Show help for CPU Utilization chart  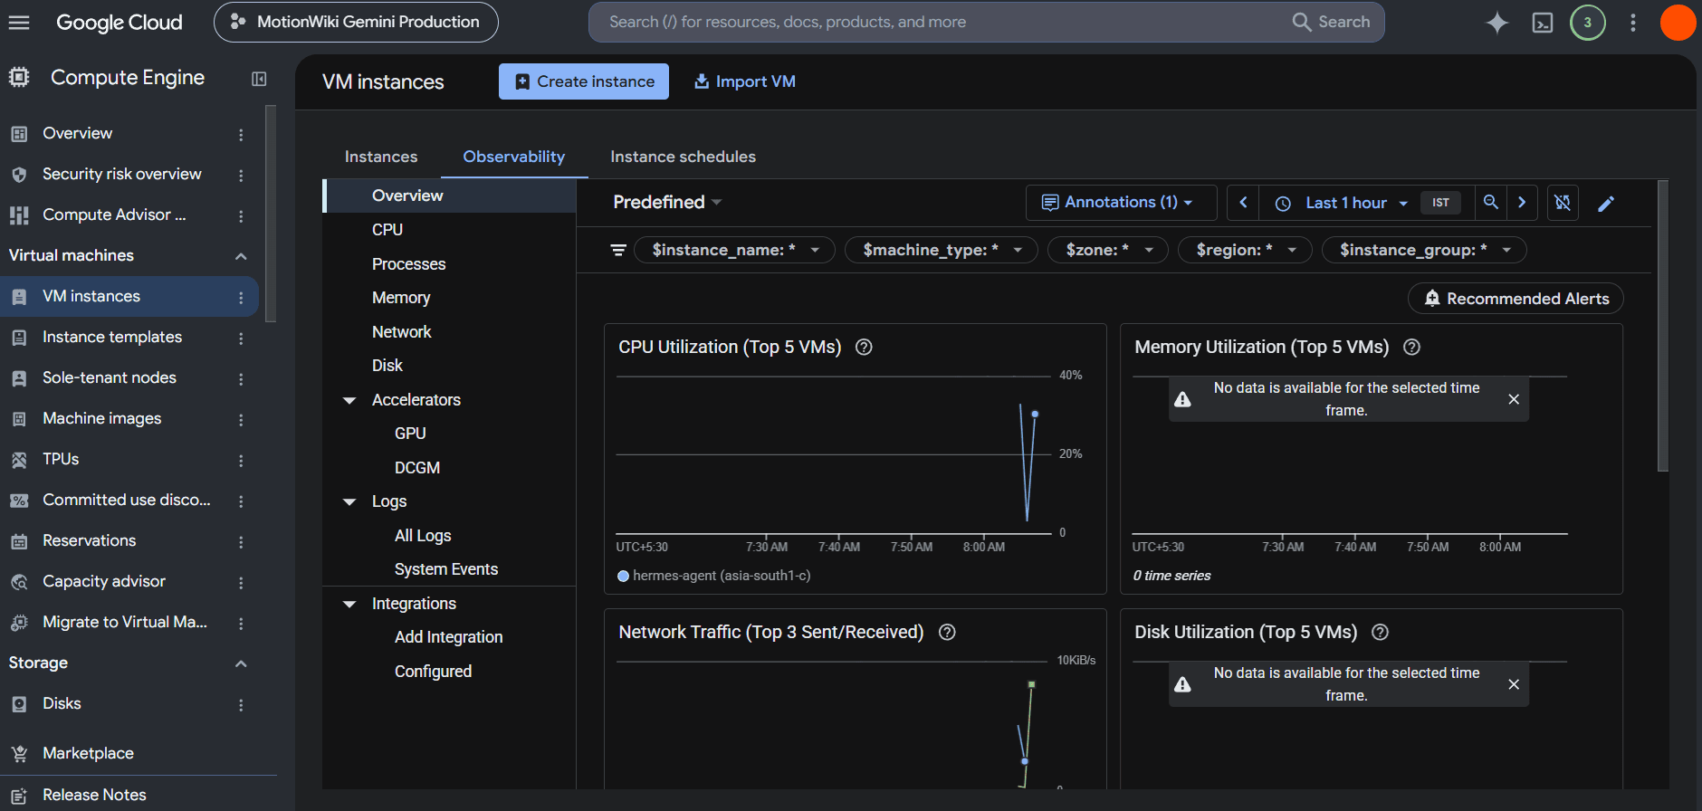tap(864, 347)
